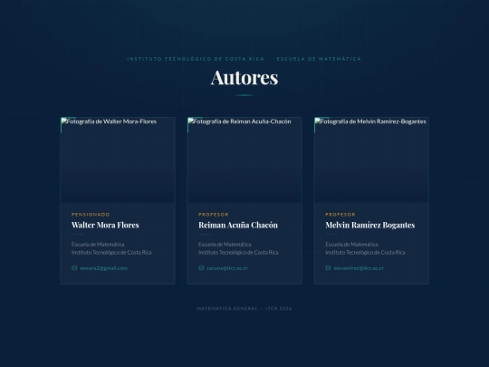Open email link meramirez@itcr.ac.cr

[x=359, y=268]
